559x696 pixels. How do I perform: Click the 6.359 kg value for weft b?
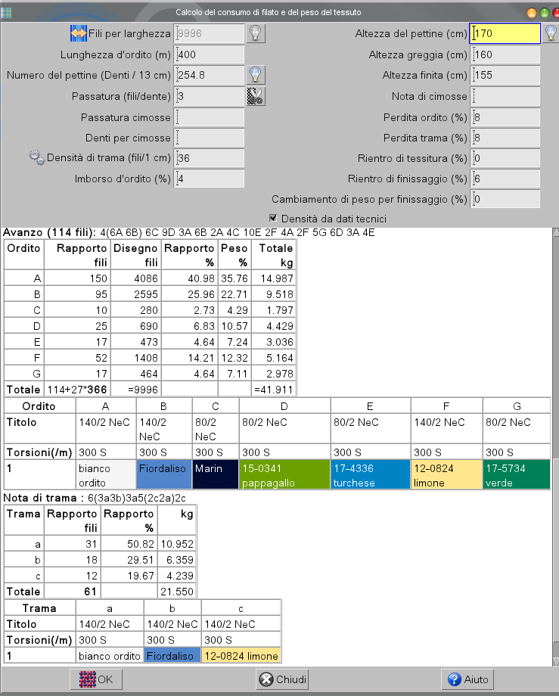[x=177, y=560]
